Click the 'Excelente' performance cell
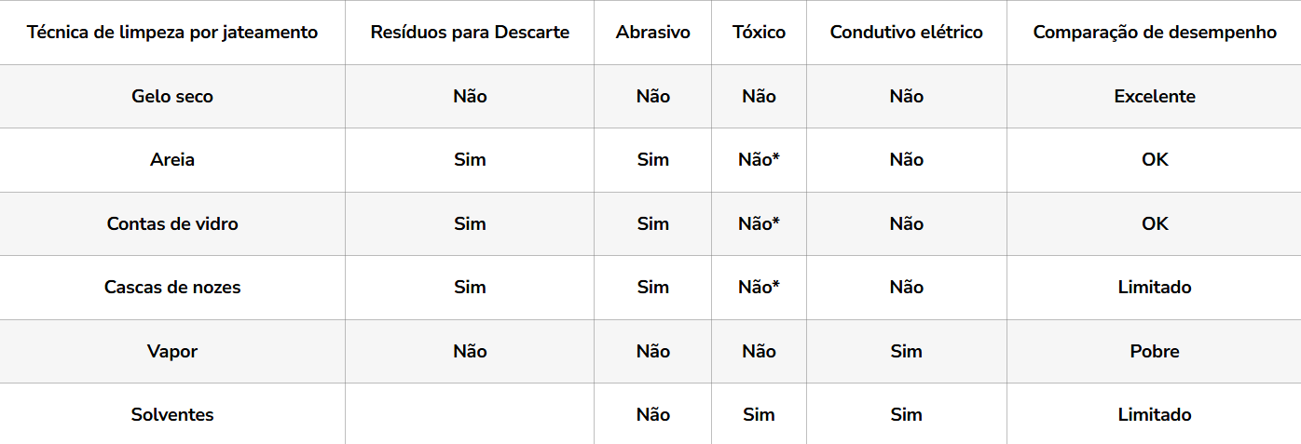1301x444 pixels. (x=1155, y=97)
